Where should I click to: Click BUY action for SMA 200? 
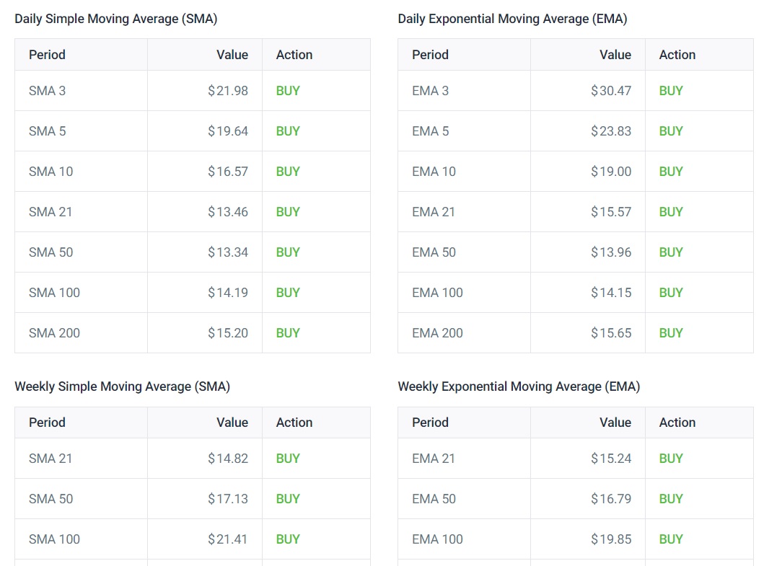[287, 332]
